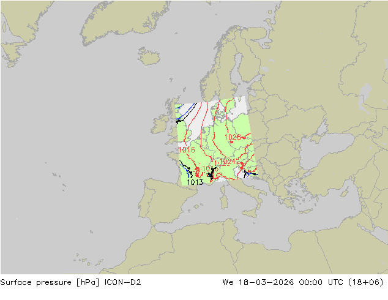Click the 1024 isobar label
This screenshot has width=388, height=300.
pyautogui.click(x=227, y=162)
